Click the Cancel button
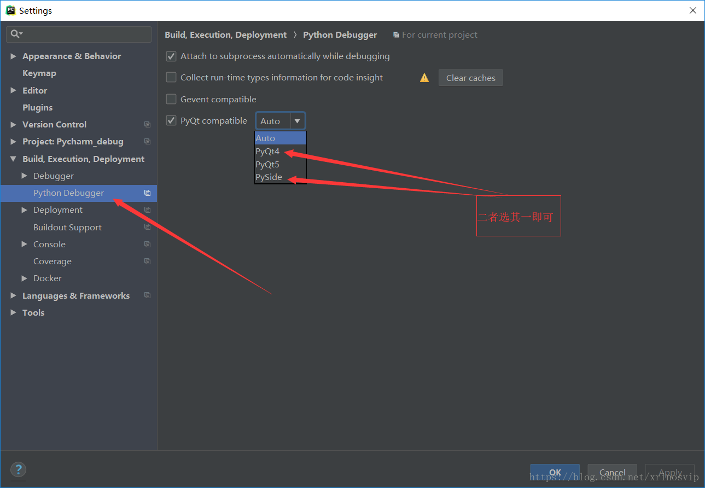Screen dimensions: 705x488 coord(612,473)
